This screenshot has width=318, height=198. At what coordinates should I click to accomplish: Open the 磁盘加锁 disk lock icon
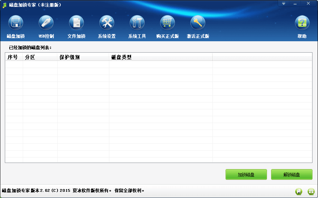tap(16, 23)
